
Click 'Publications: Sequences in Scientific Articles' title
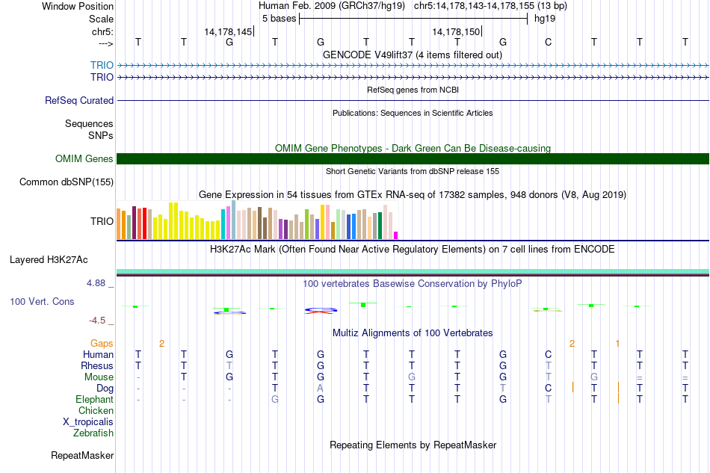[x=413, y=113]
